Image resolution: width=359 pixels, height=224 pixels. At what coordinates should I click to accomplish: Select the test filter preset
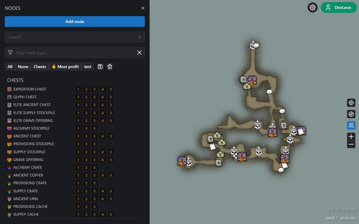point(88,67)
